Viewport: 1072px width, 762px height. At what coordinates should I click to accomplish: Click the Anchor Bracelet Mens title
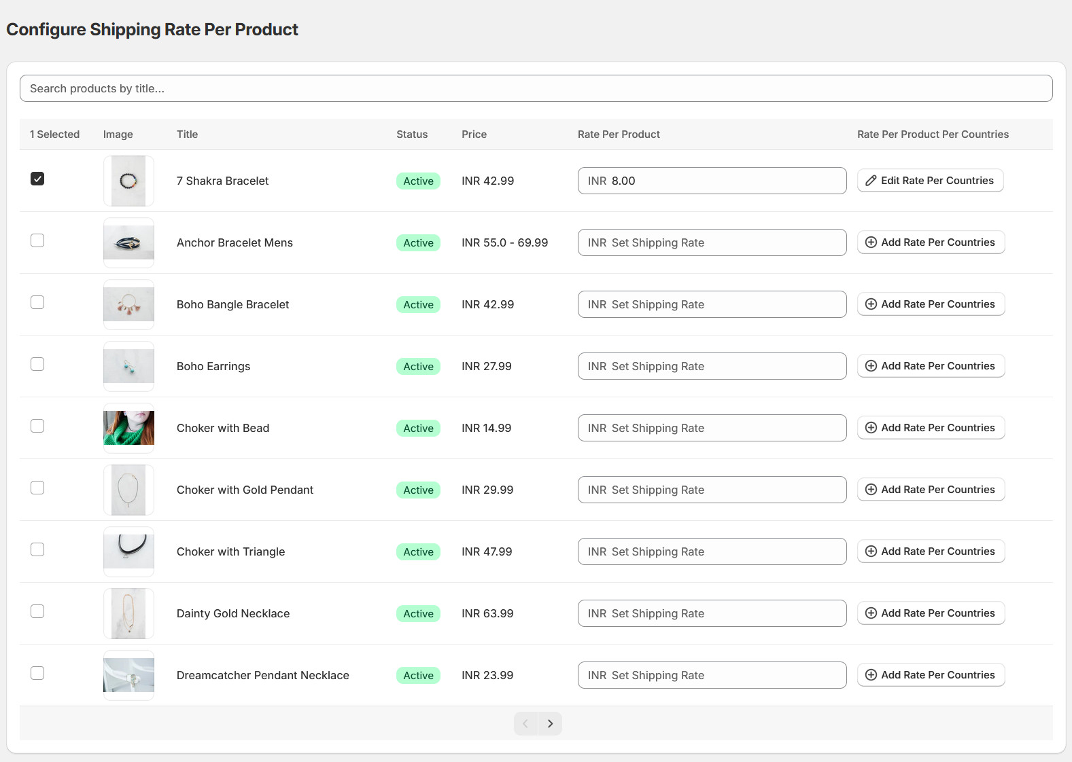click(x=235, y=242)
